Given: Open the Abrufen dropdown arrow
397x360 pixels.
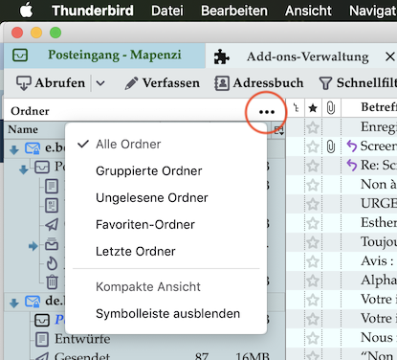Looking at the screenshot, I should pos(100,83).
